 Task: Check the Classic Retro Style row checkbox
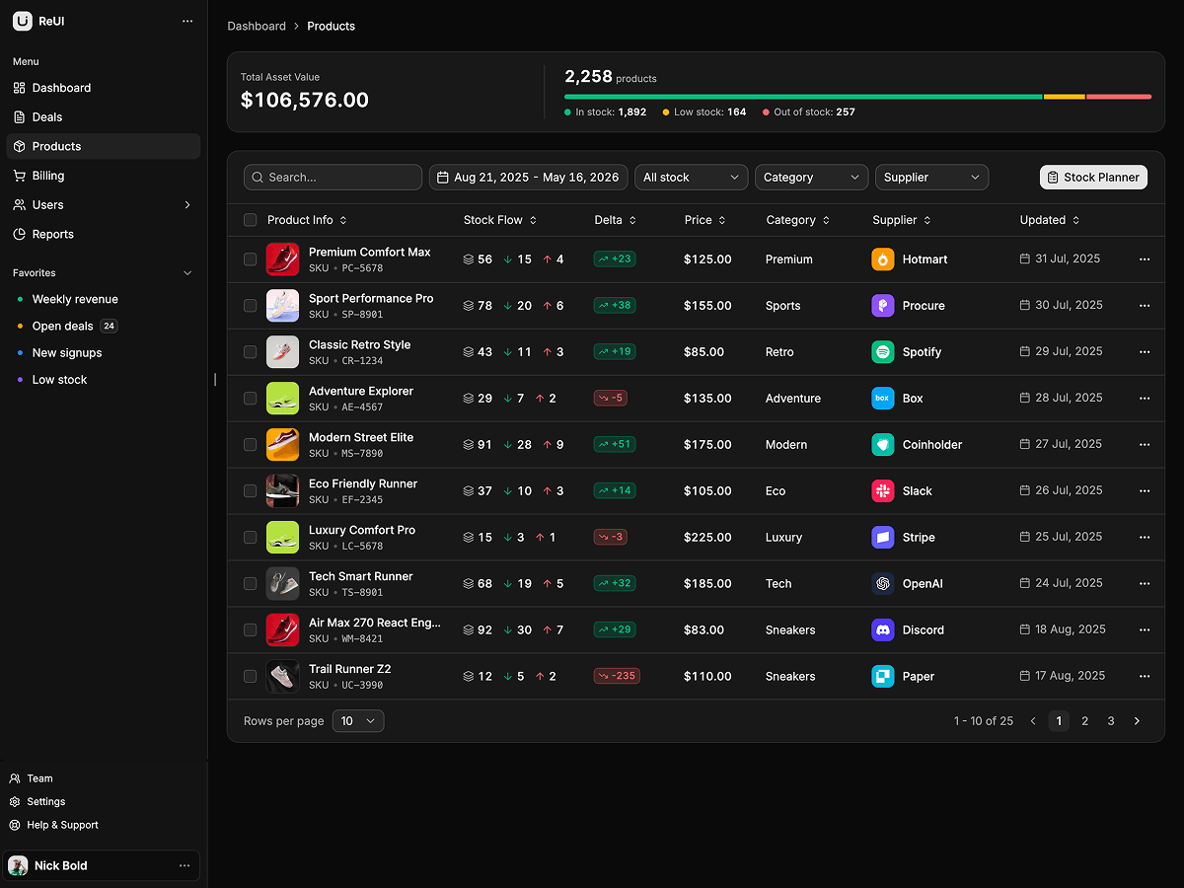tap(250, 352)
